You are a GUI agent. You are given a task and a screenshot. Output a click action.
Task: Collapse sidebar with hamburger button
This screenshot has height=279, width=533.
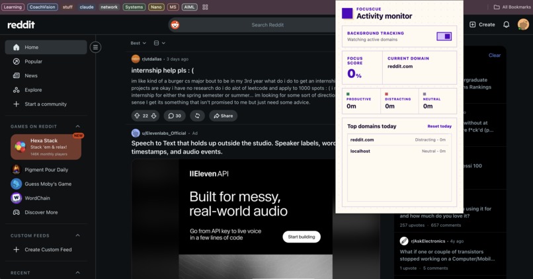(x=95, y=47)
